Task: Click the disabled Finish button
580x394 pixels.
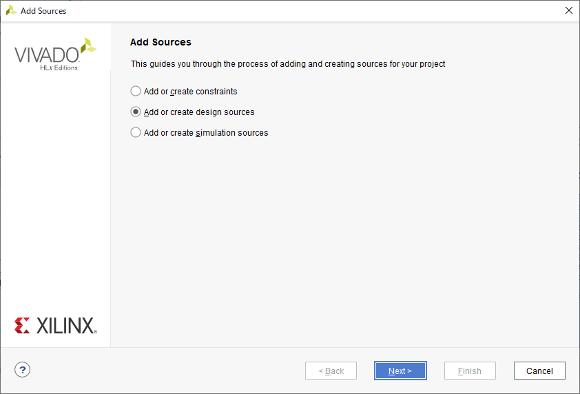Action: (470, 371)
